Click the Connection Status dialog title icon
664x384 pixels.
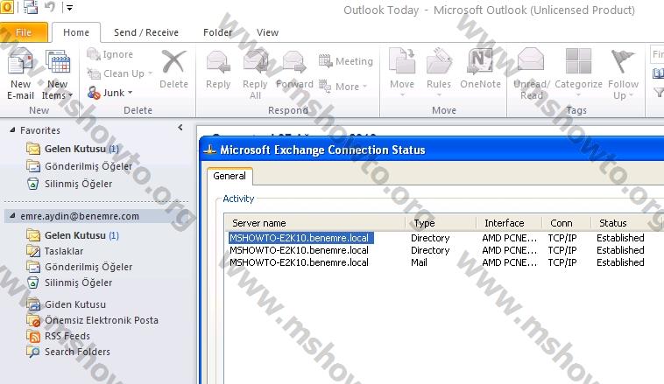click(x=209, y=150)
